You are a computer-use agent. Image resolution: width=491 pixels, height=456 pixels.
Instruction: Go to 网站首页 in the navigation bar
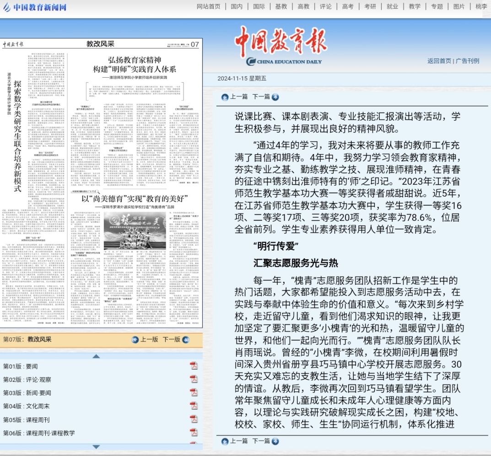208,6
